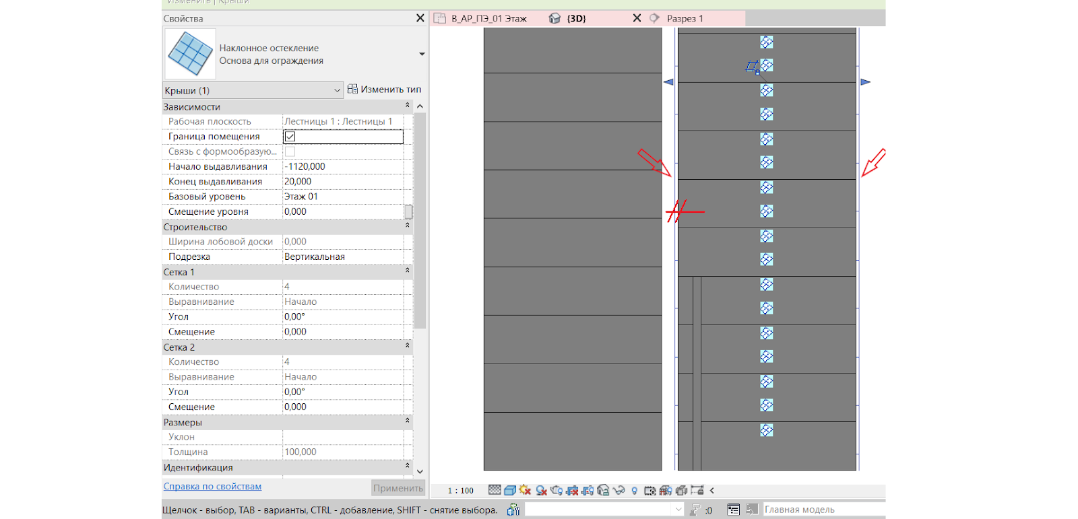Open the Крыши (1) filter dropdown
This screenshot has height=519, width=1078.
coord(253,90)
